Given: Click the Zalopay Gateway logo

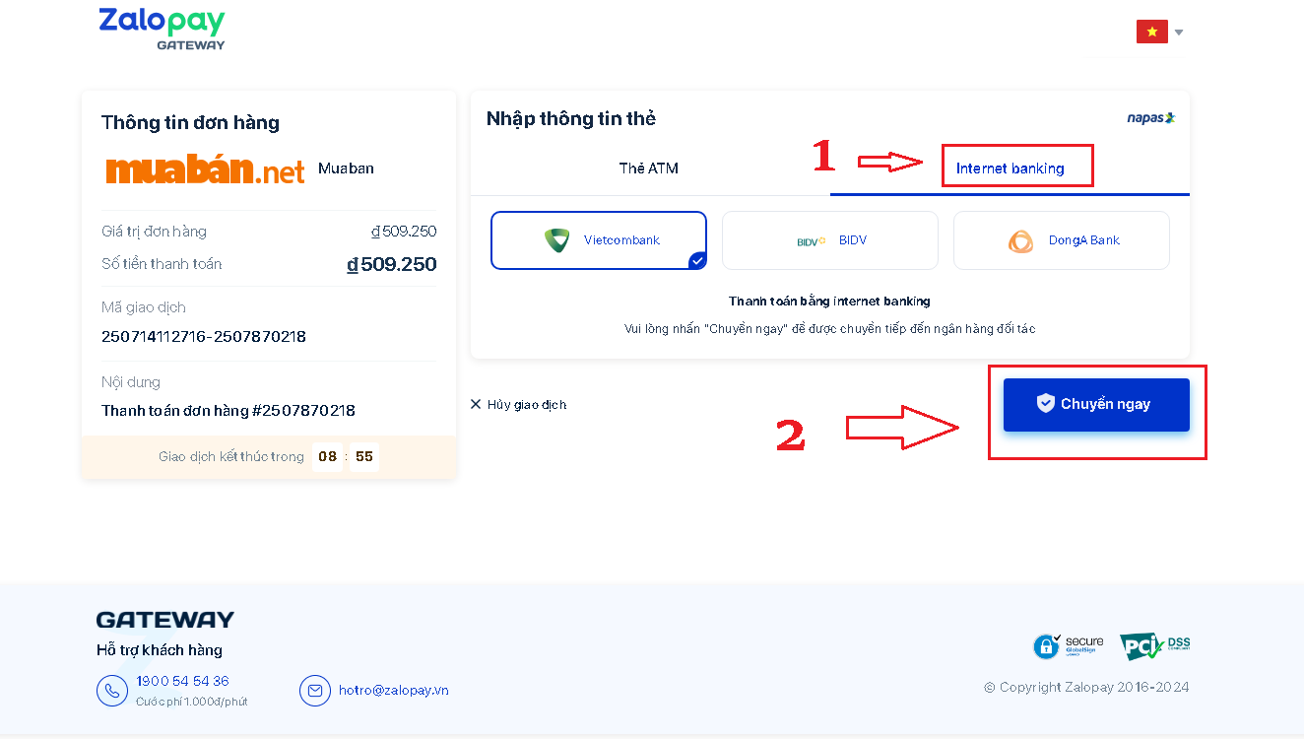Looking at the screenshot, I should coord(162,29).
